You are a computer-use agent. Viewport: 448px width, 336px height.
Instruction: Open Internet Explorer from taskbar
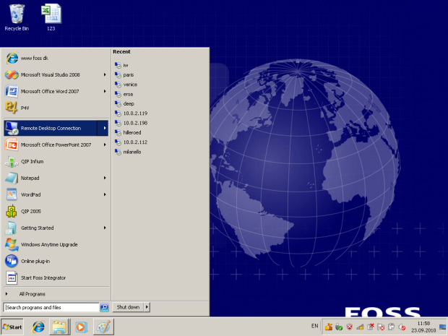point(38,327)
